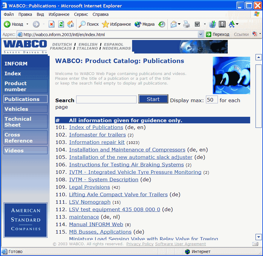
Task: Go to the Home page icon
Action: [71, 24]
